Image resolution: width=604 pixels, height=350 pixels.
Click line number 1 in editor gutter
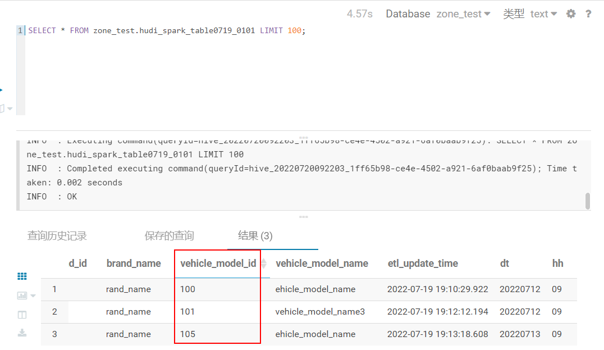point(20,30)
